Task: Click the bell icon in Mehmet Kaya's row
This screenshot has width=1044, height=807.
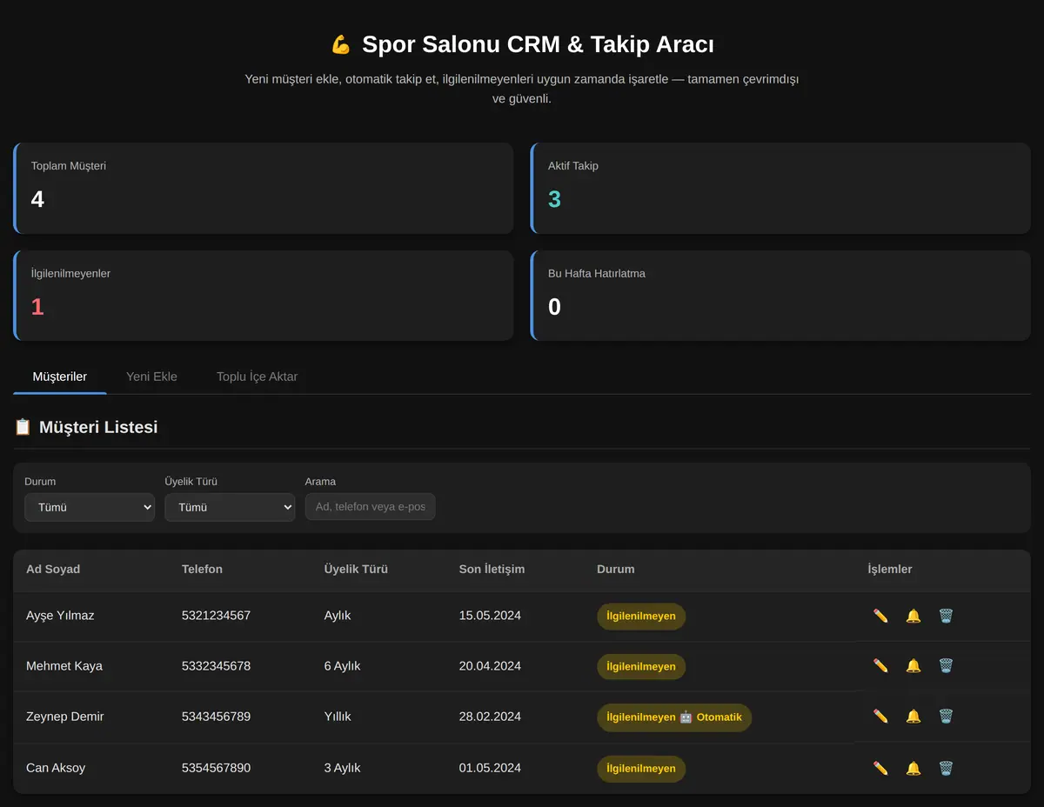Action: 913,666
